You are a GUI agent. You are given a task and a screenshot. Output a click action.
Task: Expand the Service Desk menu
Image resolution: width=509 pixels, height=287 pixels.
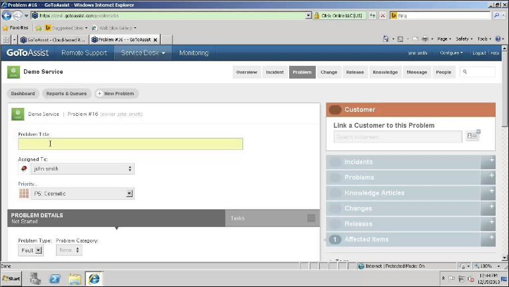click(x=143, y=53)
